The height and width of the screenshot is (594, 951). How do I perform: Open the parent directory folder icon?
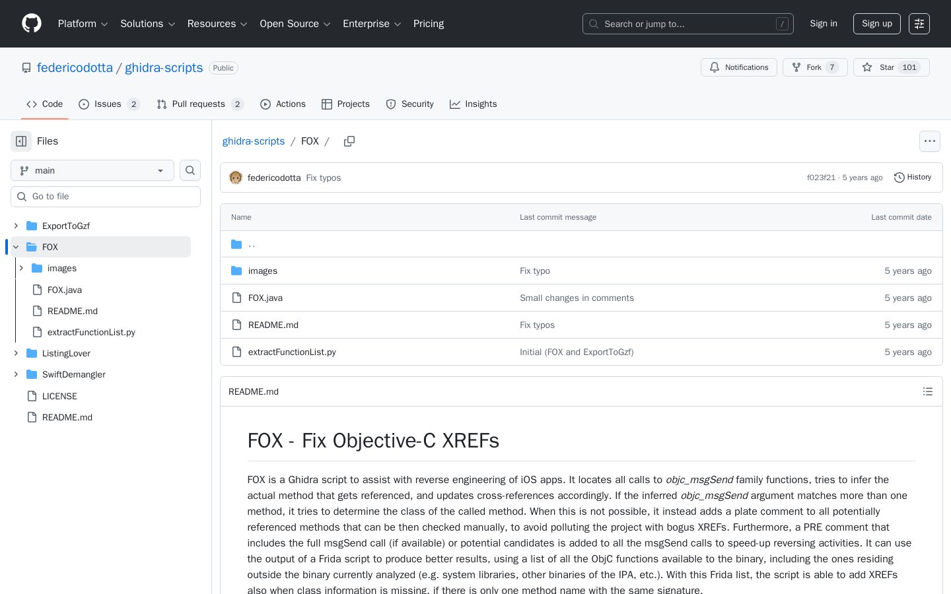[236, 244]
